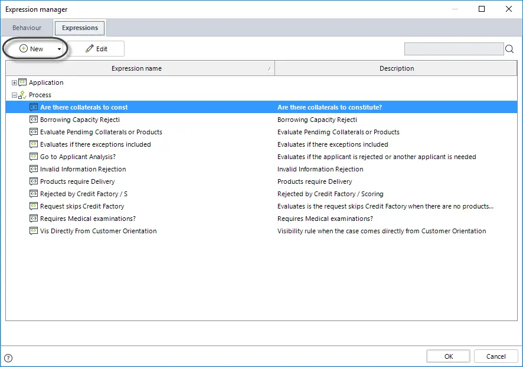Click description 'Are there collaterals to constitute?'

click(x=329, y=107)
